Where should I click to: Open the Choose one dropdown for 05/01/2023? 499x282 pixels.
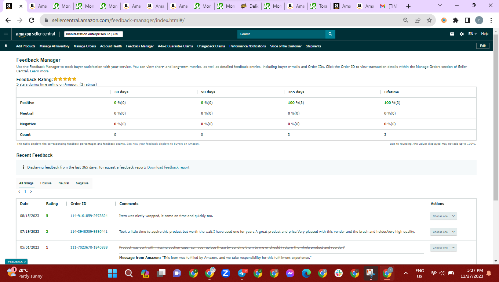tap(443, 247)
